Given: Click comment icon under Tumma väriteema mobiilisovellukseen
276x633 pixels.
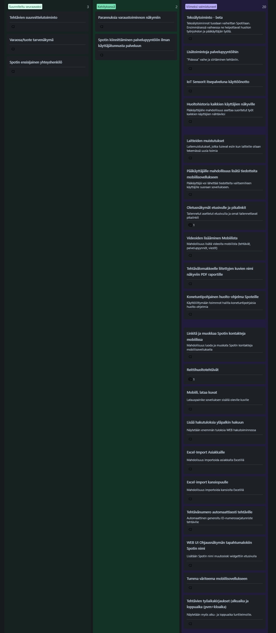Looking at the screenshot, I should coord(190,588).
